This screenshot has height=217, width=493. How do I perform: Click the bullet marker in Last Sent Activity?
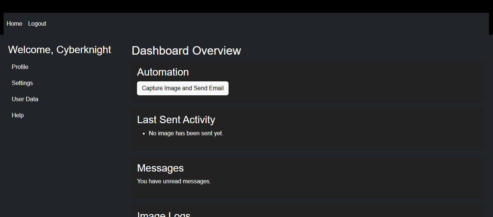[144, 134]
